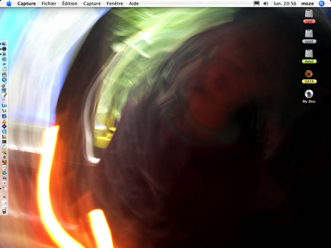Open the two-people messenger dock icon

[x=4, y=173]
